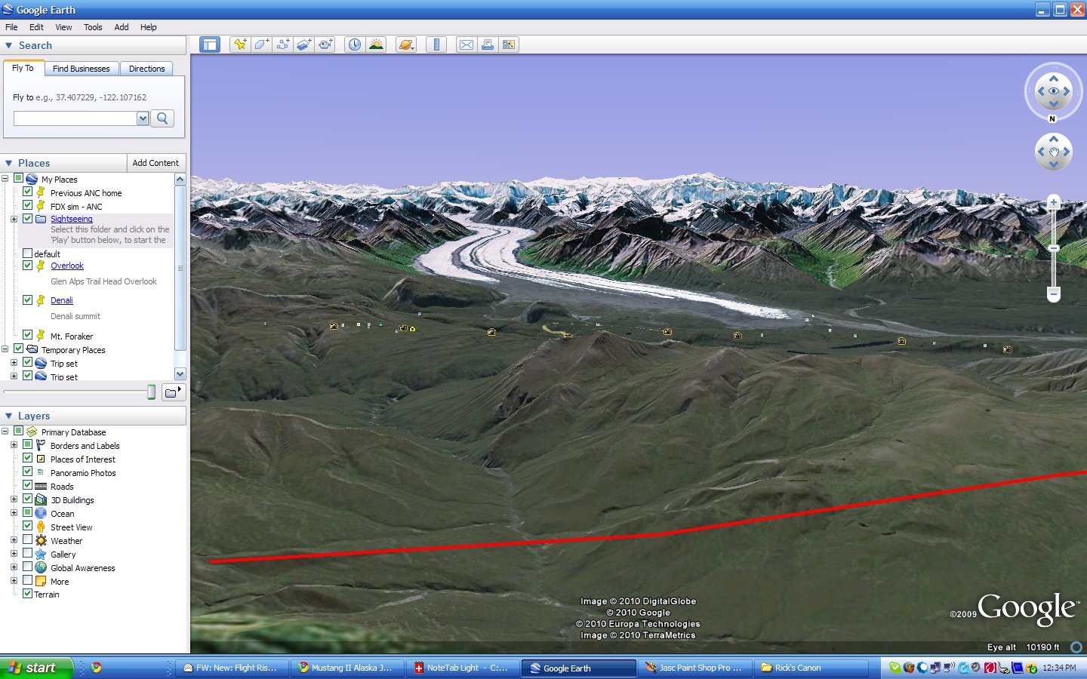Viewport: 1087px width, 679px height.
Task: Collapse the Places panel triangle
Action: (x=9, y=163)
